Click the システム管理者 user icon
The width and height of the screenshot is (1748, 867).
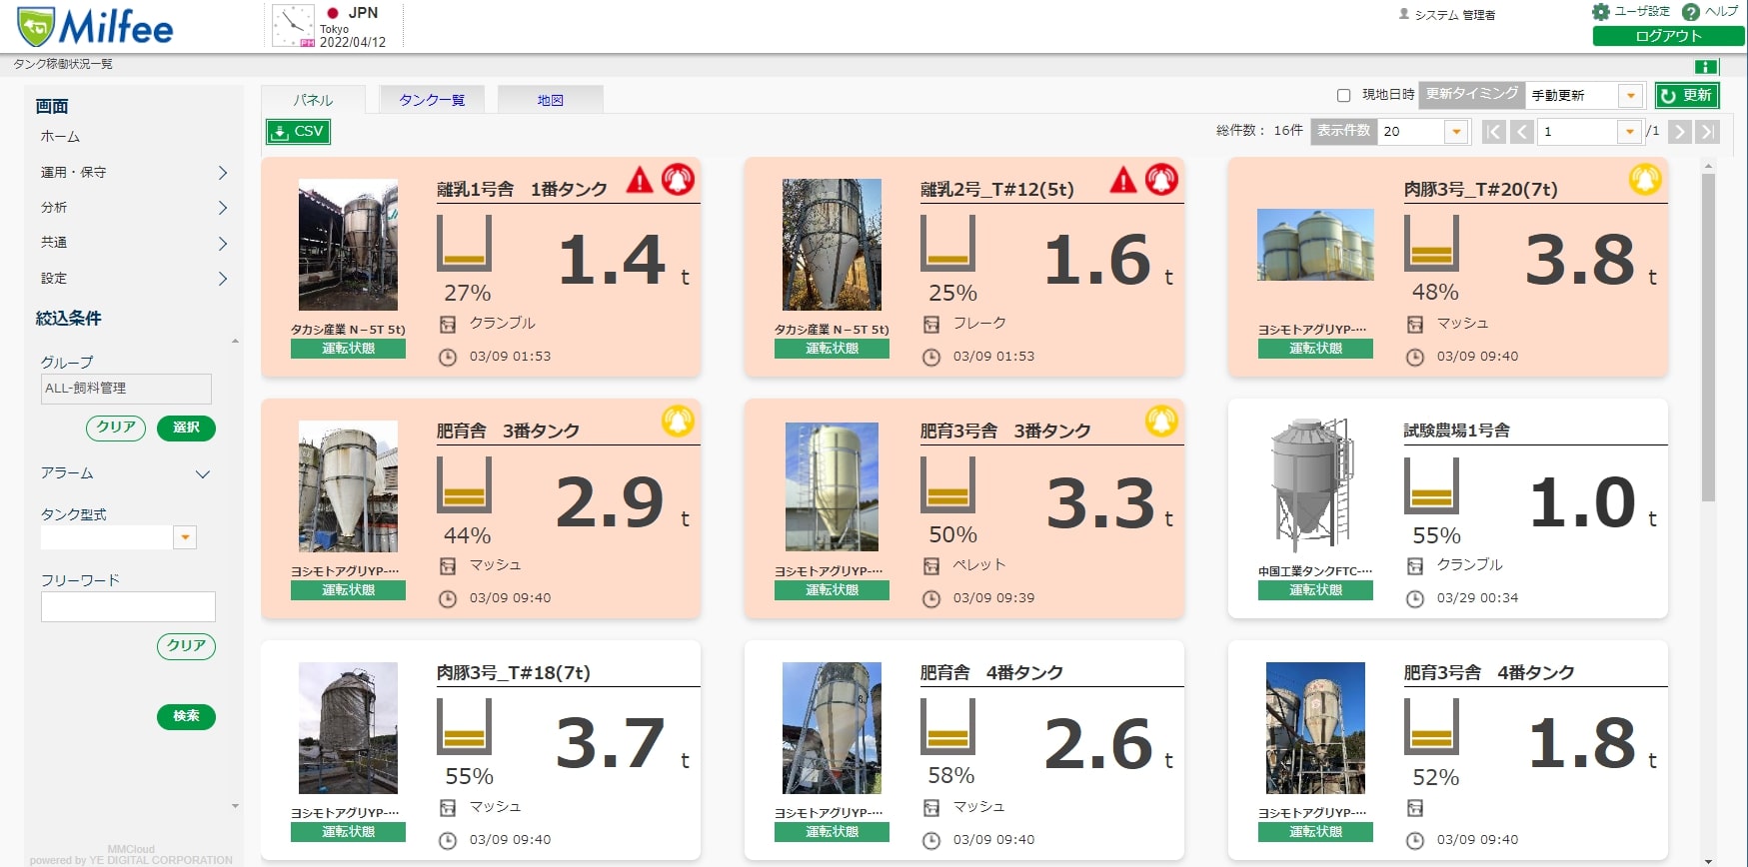1404,14
